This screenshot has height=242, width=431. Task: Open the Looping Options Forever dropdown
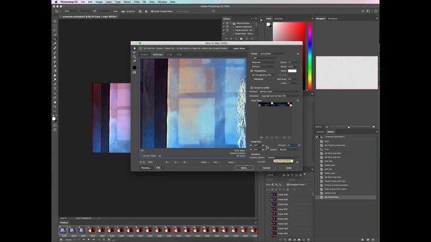pos(283,158)
